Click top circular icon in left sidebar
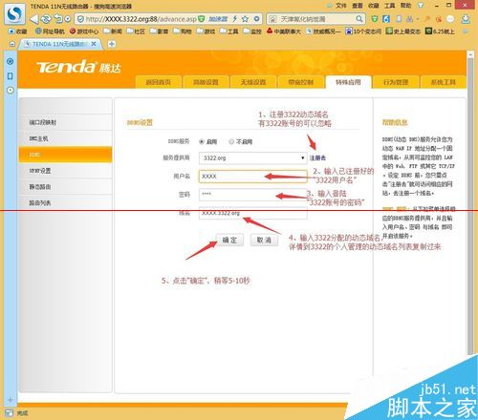 coord(11,61)
